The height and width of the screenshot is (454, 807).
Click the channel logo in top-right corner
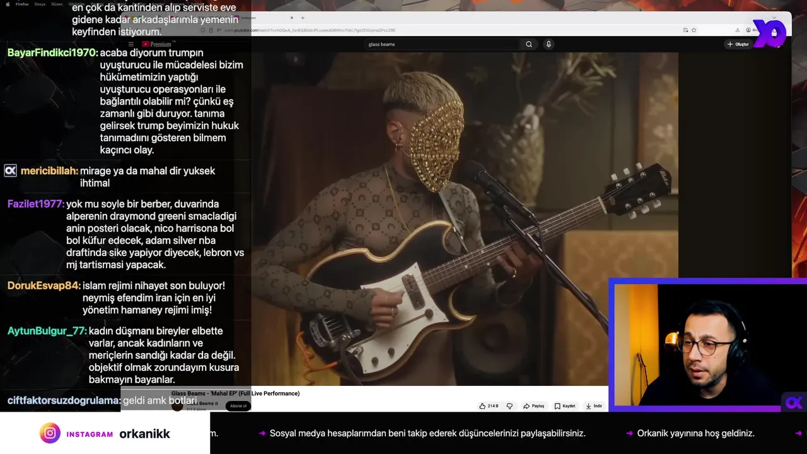click(x=769, y=33)
